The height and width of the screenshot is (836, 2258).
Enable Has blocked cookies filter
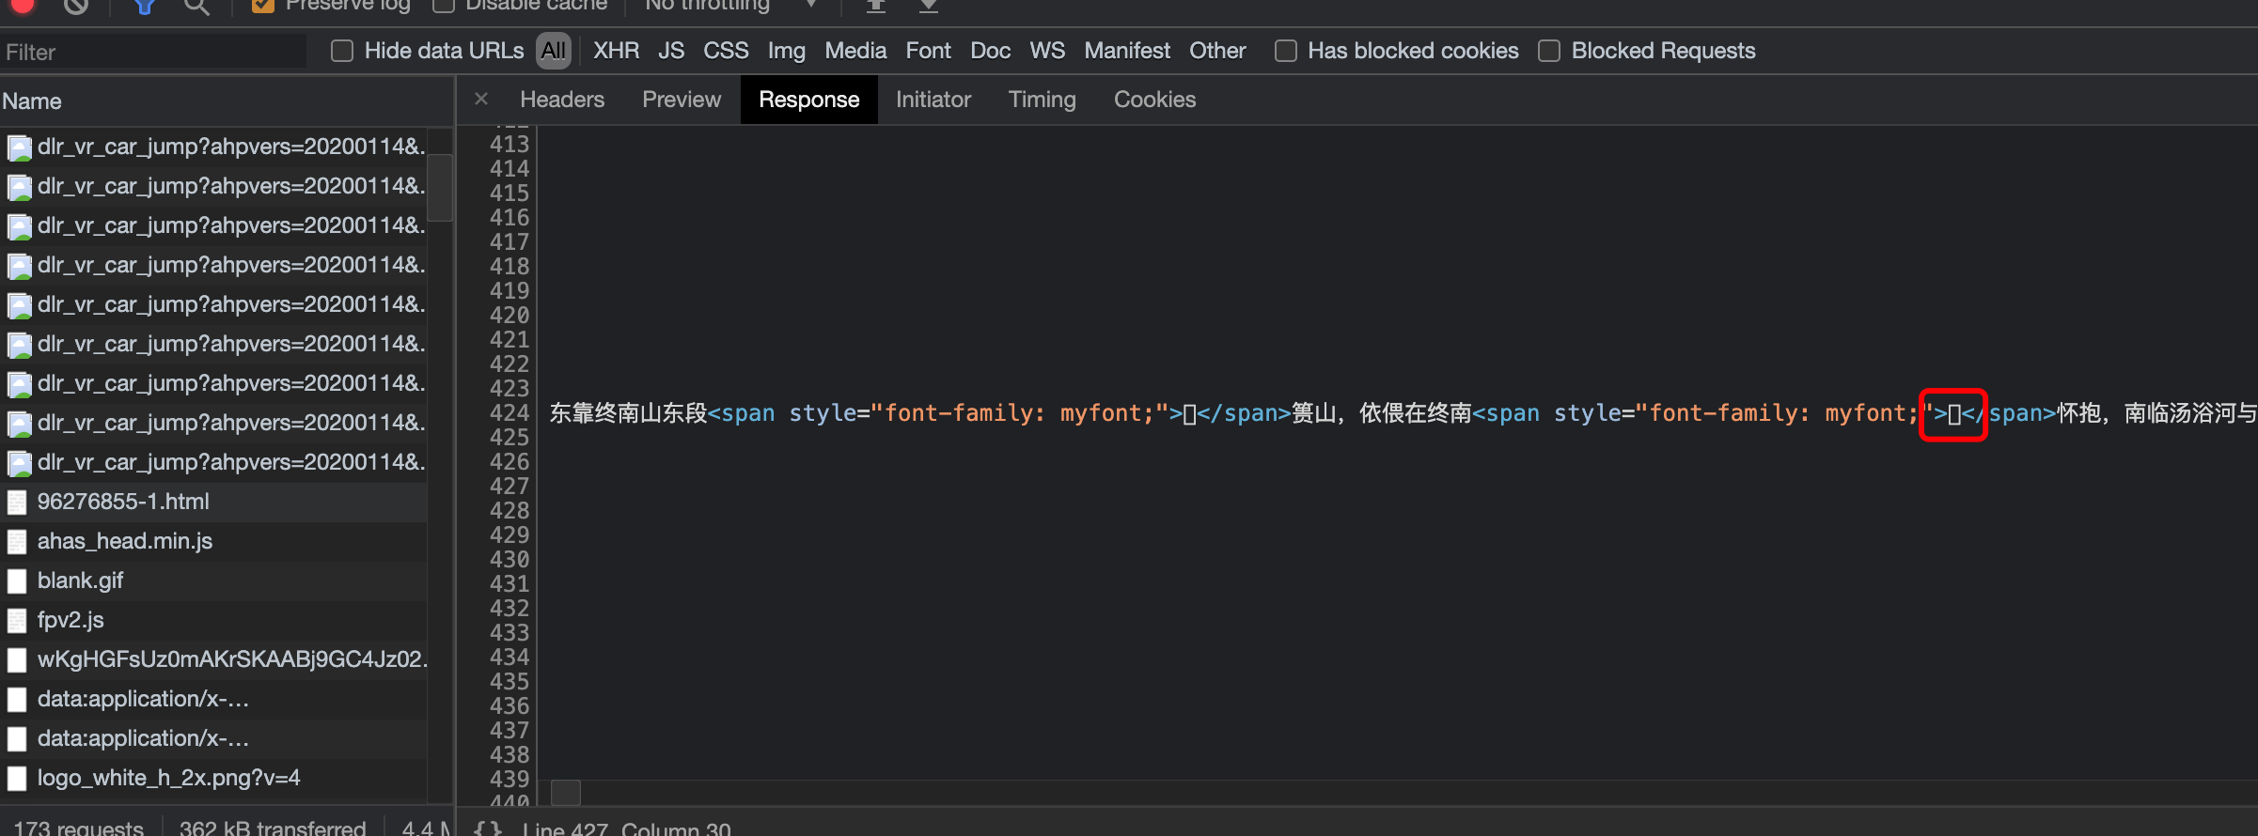1285,51
